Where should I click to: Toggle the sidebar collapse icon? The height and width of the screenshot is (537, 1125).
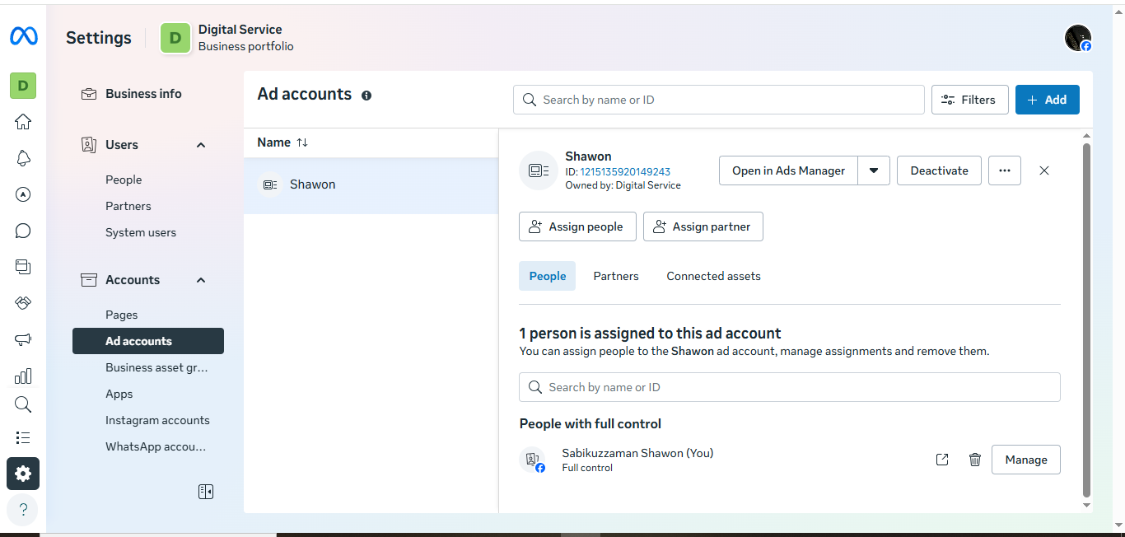[206, 492]
